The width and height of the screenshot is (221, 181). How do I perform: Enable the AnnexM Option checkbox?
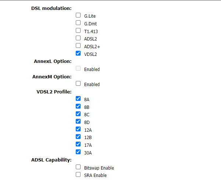78,84
